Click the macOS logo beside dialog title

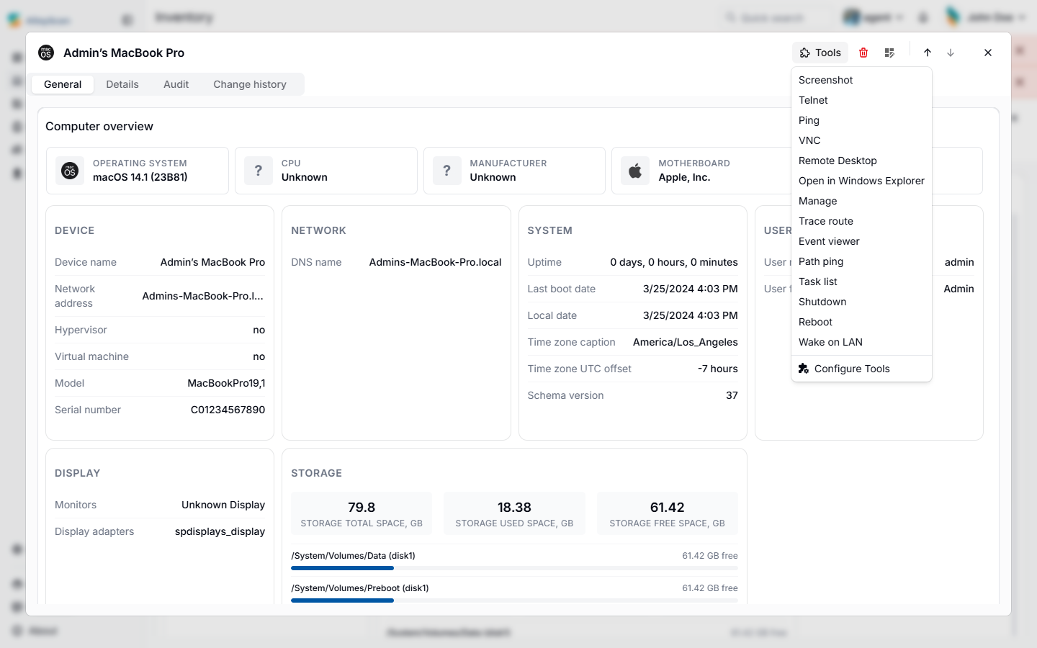click(46, 53)
